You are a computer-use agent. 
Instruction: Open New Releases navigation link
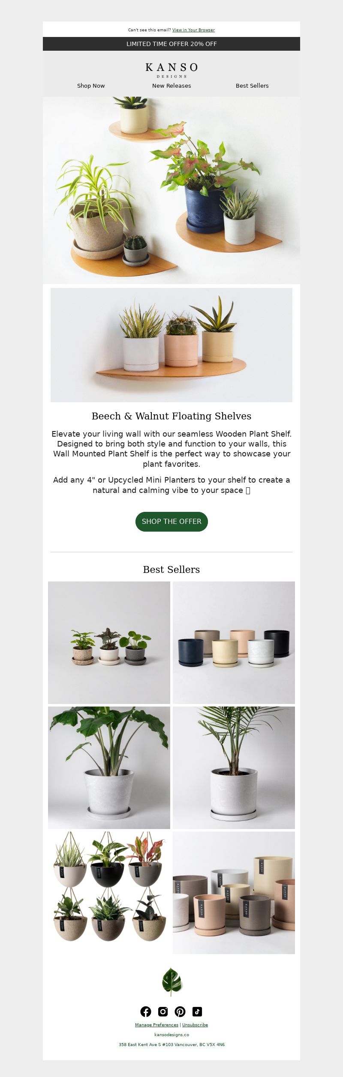click(171, 86)
